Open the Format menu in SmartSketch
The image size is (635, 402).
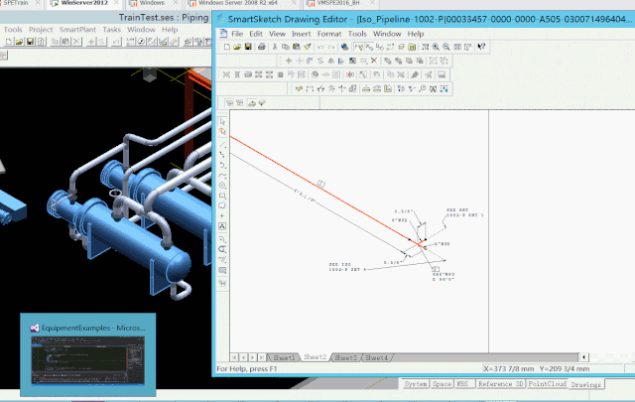coord(329,34)
